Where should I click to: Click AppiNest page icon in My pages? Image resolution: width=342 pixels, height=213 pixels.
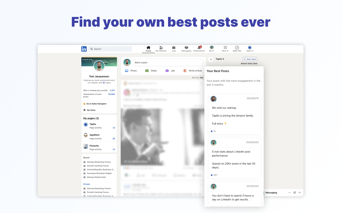pyautogui.click(x=86, y=135)
